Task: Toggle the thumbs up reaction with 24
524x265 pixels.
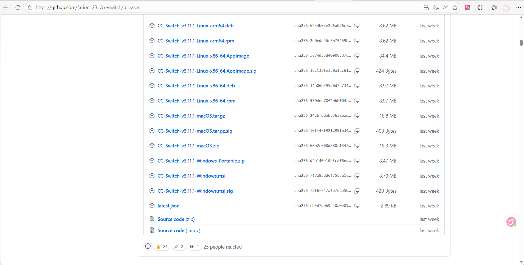Action: tap(162, 246)
